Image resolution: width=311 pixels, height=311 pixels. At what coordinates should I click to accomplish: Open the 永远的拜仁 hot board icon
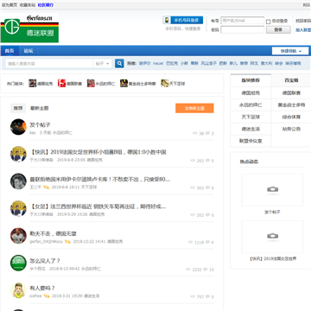(91, 84)
